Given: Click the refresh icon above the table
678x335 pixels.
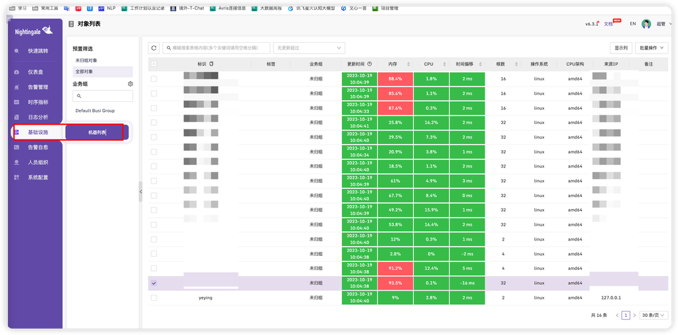Looking at the screenshot, I should pos(154,48).
